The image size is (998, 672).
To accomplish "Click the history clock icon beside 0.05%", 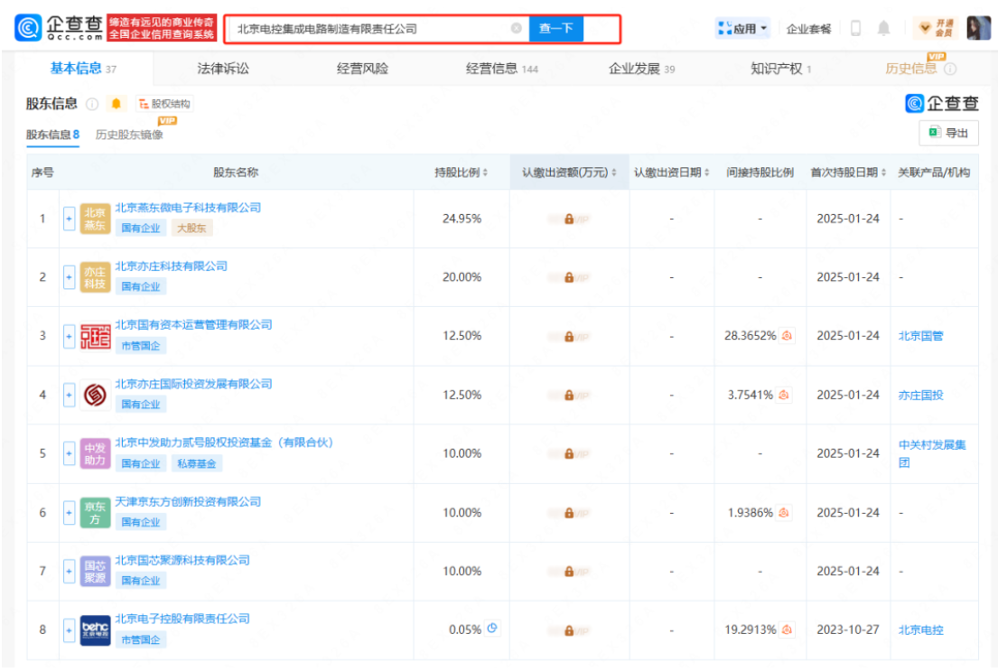I will coord(492,628).
